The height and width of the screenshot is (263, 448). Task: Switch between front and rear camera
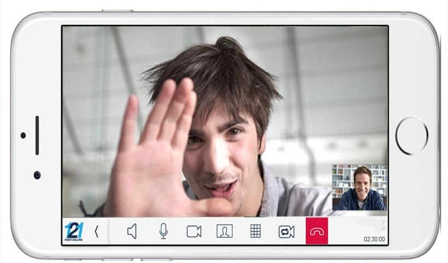(286, 231)
